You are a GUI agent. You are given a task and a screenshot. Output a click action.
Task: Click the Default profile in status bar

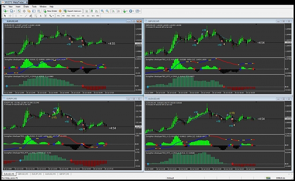[x=170, y=178]
